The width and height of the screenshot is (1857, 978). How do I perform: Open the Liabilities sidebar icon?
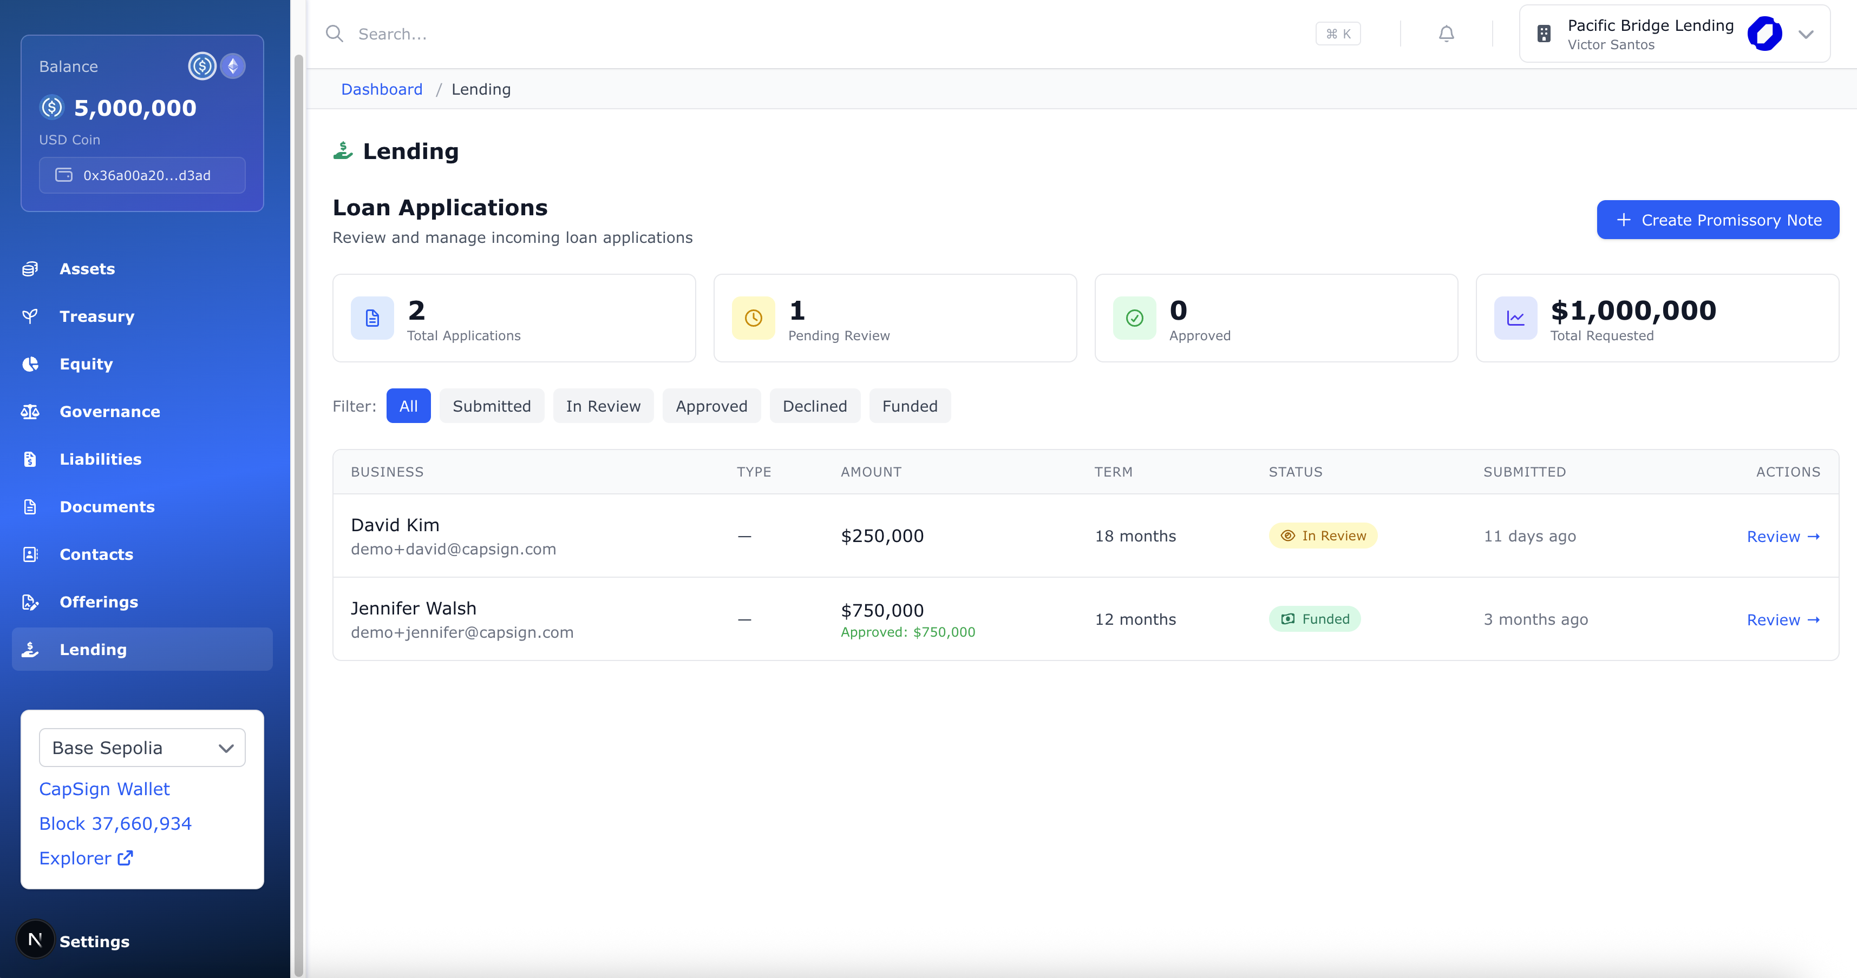pyautogui.click(x=30, y=459)
